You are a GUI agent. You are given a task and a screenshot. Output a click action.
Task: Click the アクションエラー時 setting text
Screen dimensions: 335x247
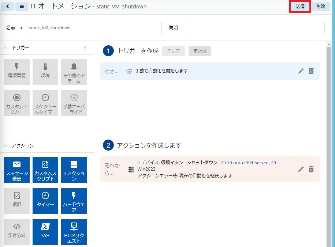pos(185,175)
